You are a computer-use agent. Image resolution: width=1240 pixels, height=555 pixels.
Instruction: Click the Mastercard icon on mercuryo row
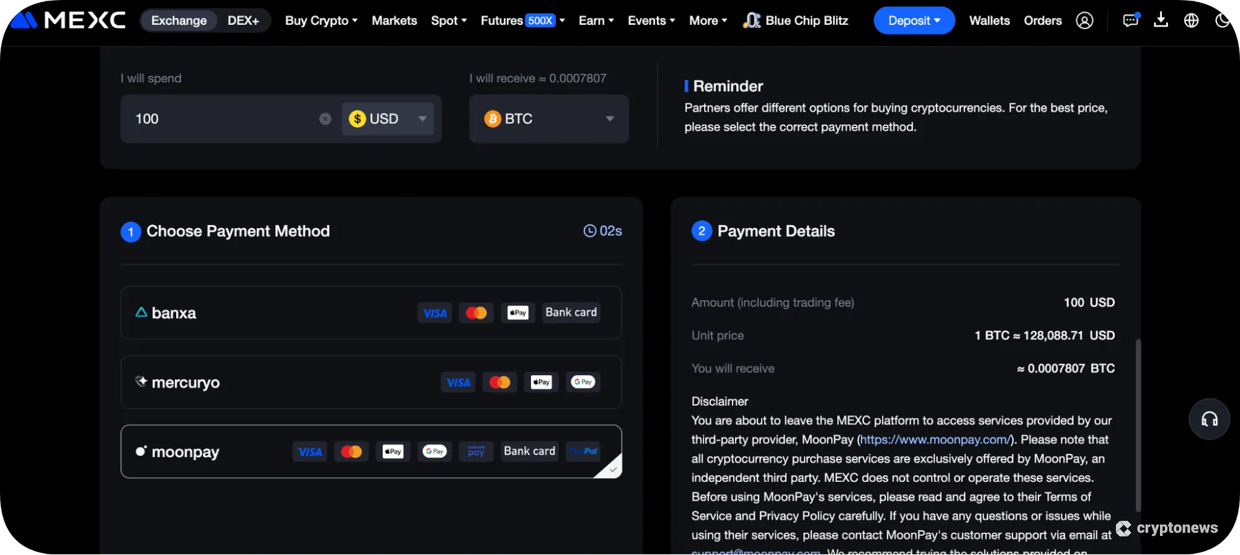tap(500, 383)
